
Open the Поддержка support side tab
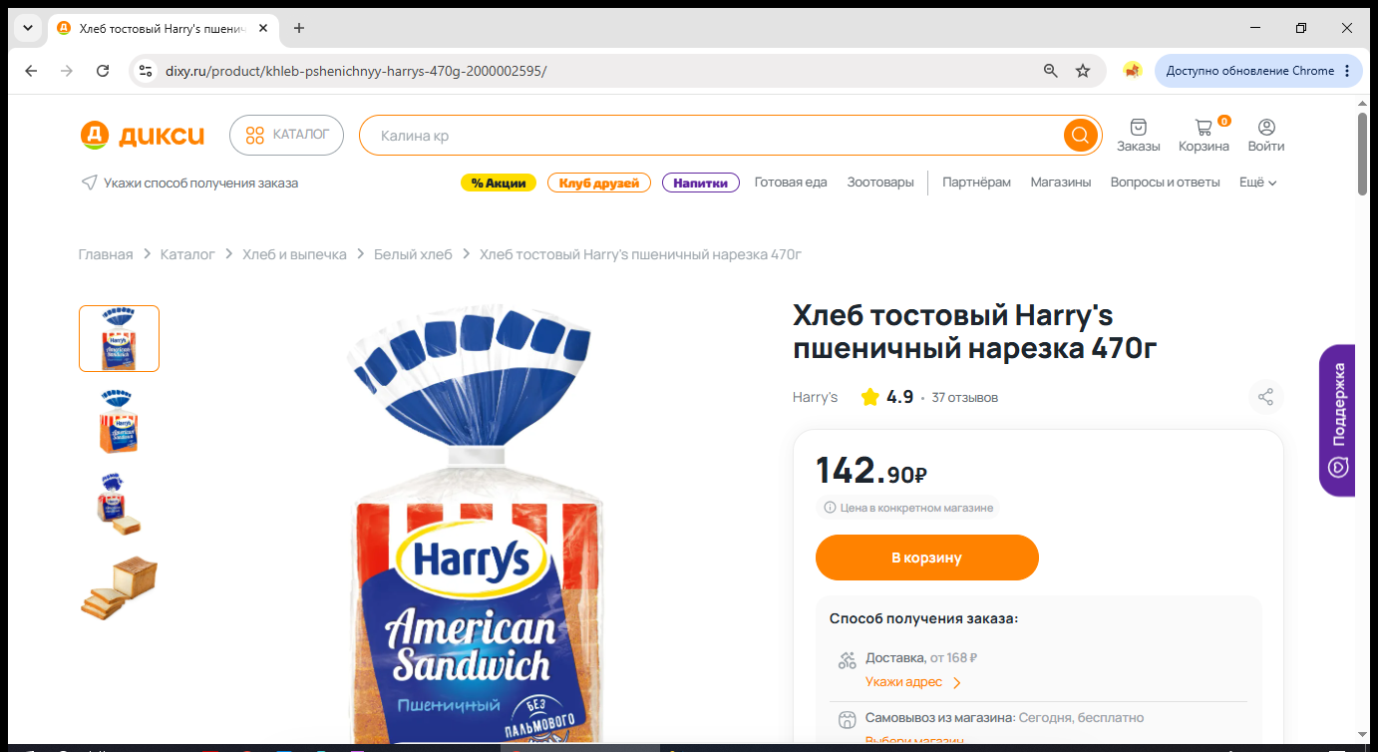[1337, 420]
